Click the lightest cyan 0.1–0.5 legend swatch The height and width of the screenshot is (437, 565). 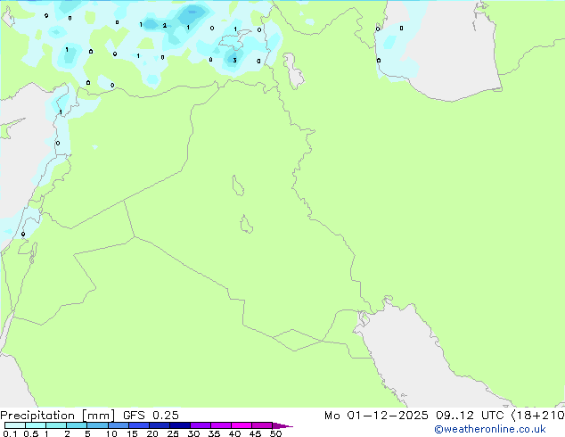point(15,425)
